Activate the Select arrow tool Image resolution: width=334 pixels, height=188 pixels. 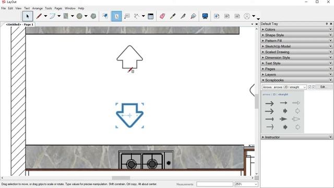[28, 16]
